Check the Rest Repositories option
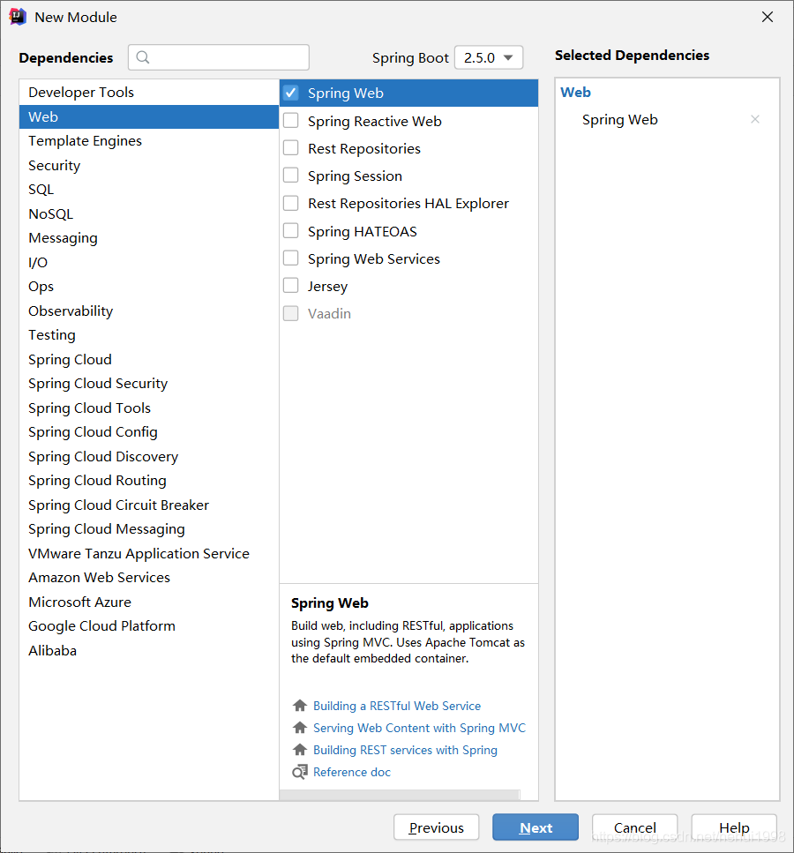The width and height of the screenshot is (794, 853). point(291,148)
